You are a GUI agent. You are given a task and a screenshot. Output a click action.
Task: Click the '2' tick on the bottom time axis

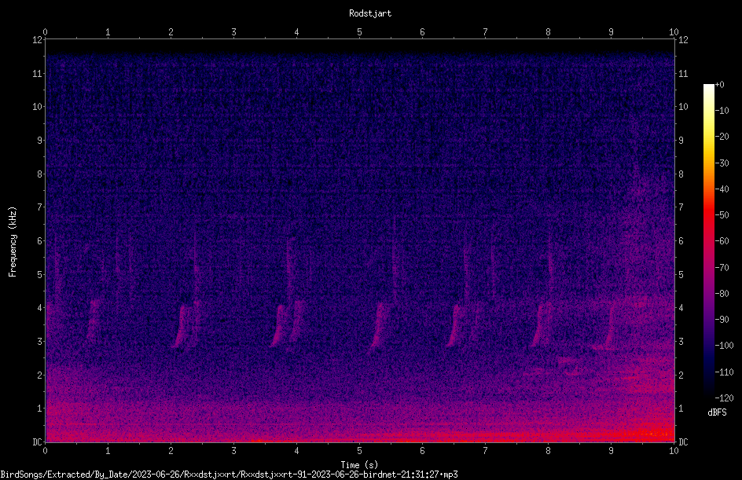(171, 451)
